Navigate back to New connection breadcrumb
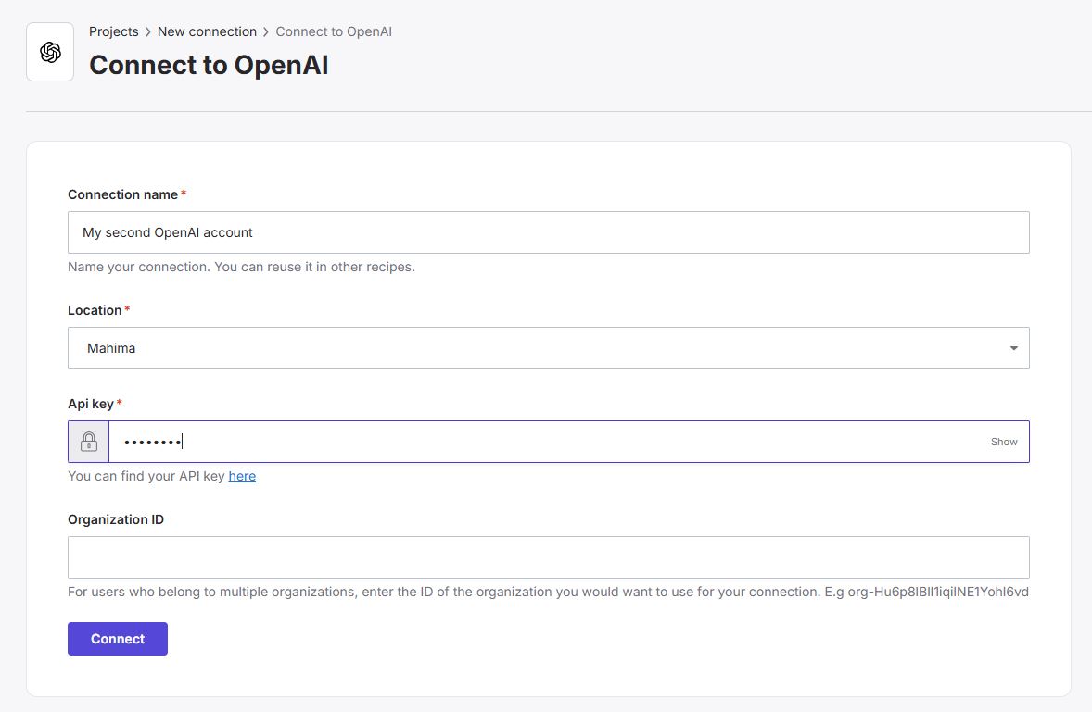This screenshot has height=712, width=1092. coord(207,31)
